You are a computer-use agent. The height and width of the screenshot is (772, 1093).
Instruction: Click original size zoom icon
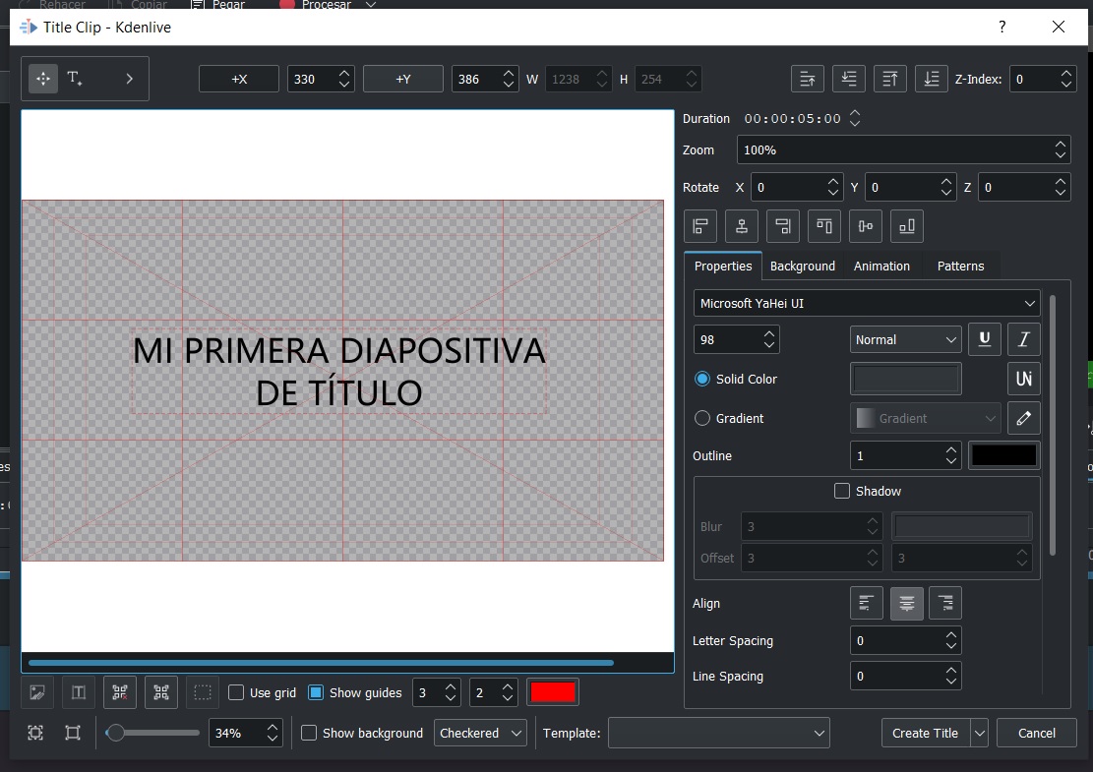tap(73, 733)
